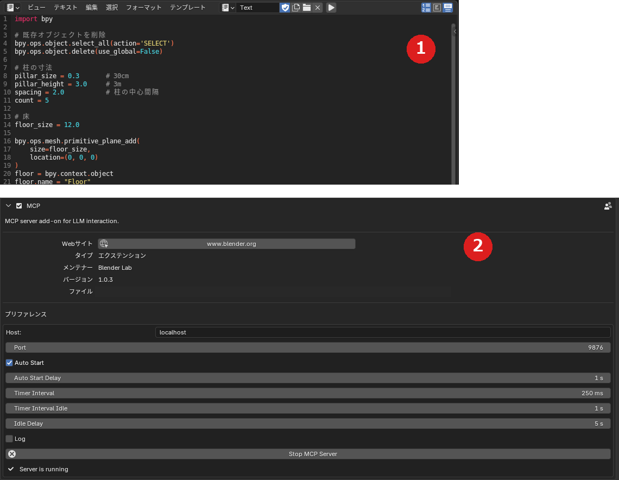Open the テンプレート menu
This screenshot has height=480, width=619.
pos(187,8)
